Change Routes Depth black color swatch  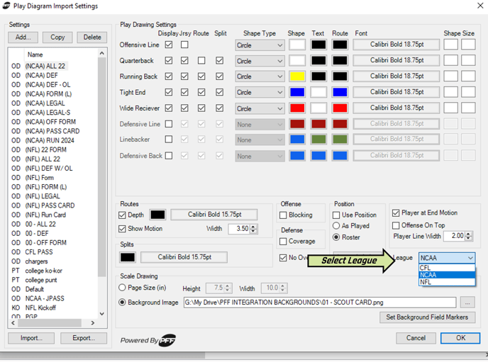click(x=157, y=215)
